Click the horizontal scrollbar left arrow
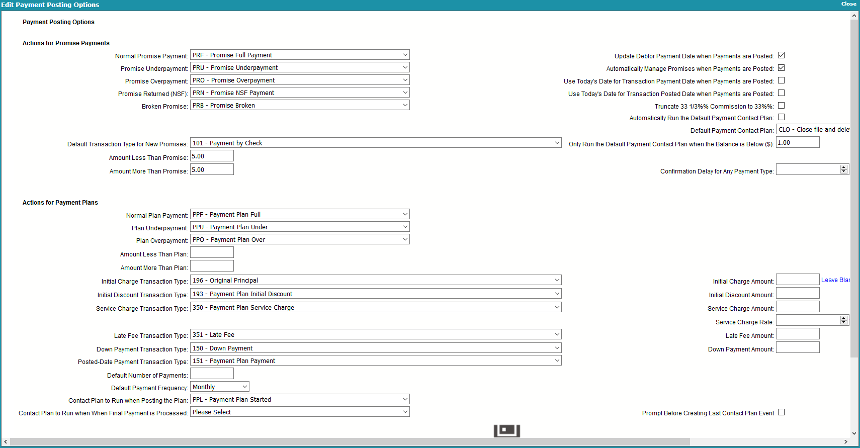The width and height of the screenshot is (860, 448). pyautogui.click(x=6, y=442)
